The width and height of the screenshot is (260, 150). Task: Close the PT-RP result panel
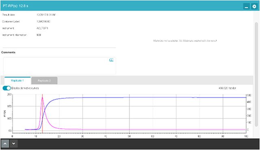(x=254, y=6)
